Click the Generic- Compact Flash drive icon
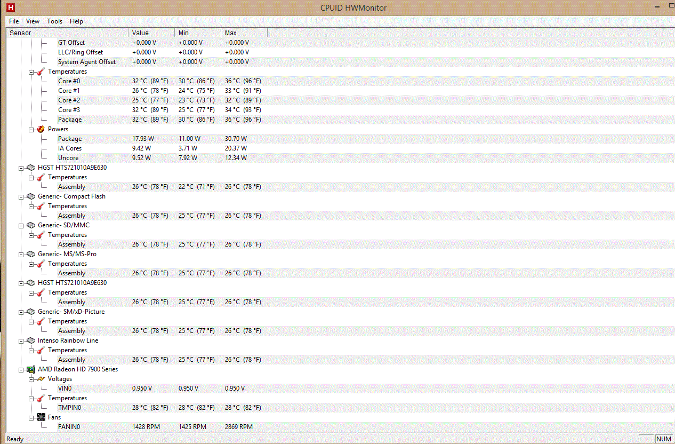Screen dimensions: 675x444 coord(31,196)
